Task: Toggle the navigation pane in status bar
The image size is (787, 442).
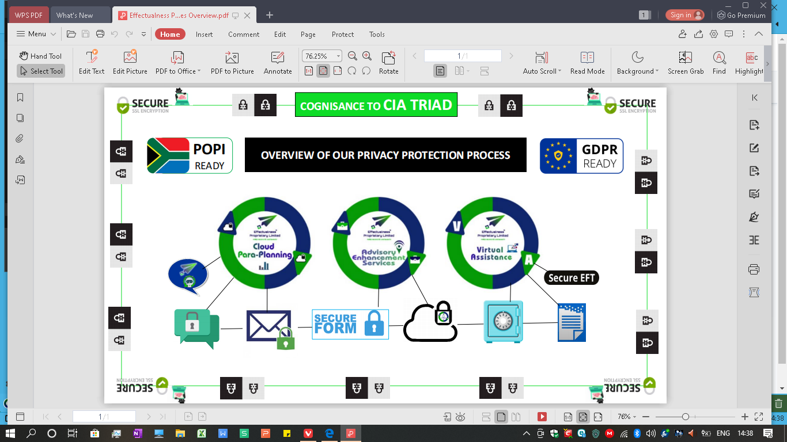Action: [20, 417]
